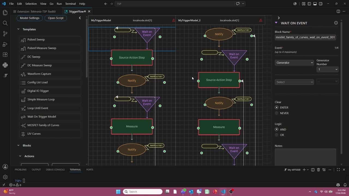Click the Block Name input field
The height and width of the screenshot is (196, 349).
[x=305, y=37]
